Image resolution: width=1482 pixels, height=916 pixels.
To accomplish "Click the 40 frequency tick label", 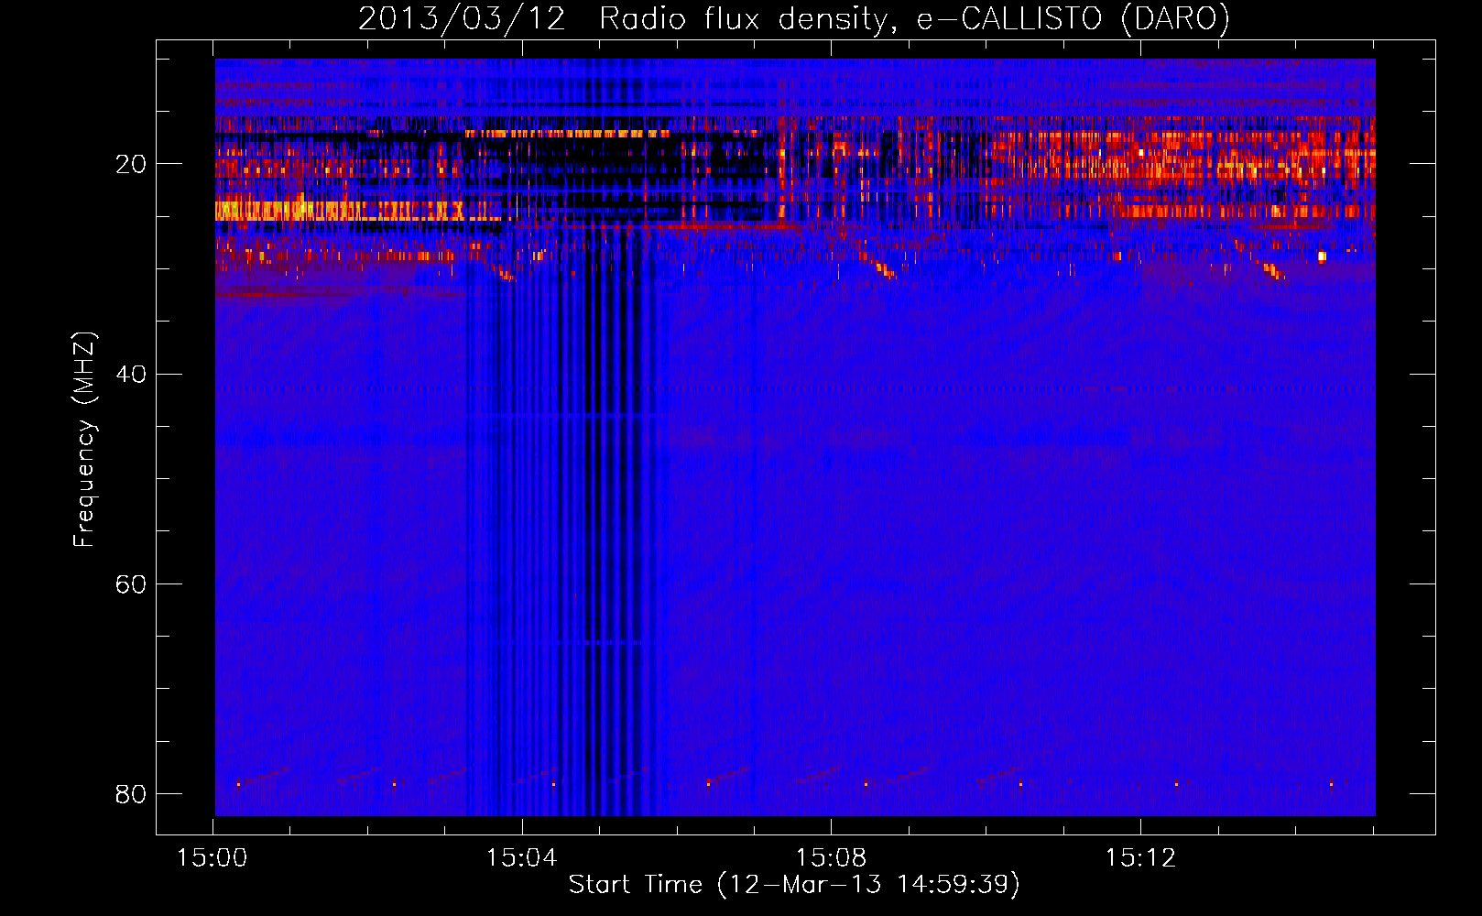I will [130, 374].
